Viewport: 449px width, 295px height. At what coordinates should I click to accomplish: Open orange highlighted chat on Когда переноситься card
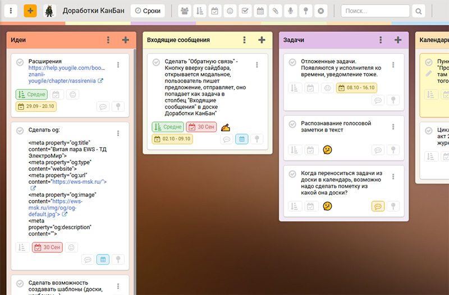[x=378, y=206]
